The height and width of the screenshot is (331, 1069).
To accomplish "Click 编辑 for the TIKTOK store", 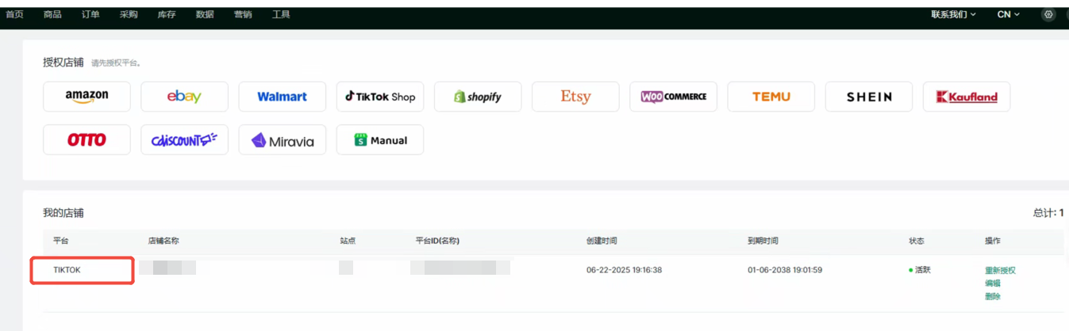I will point(993,283).
